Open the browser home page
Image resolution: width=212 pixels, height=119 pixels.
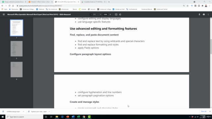[x=13, y=6]
